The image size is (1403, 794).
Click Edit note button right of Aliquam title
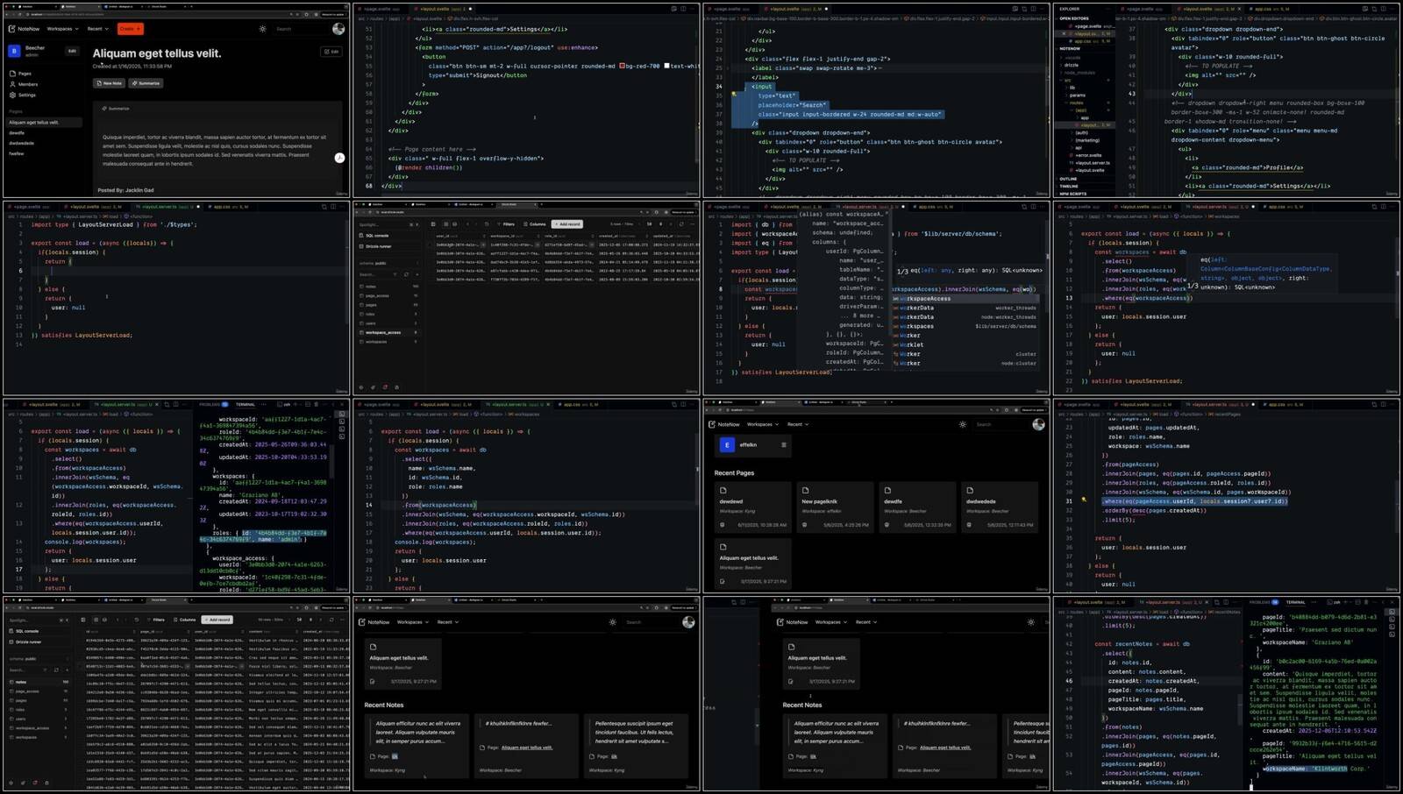331,52
